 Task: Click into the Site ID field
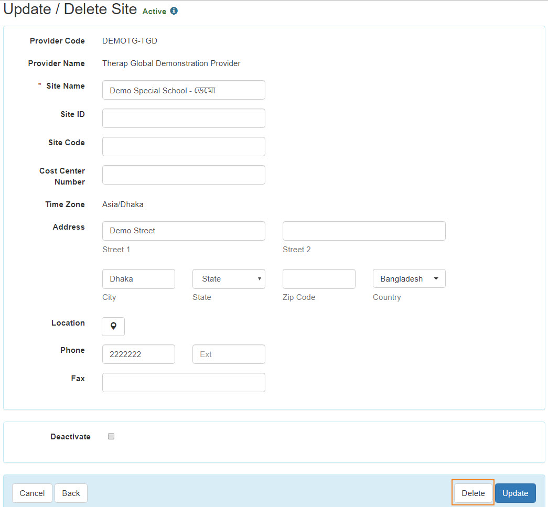click(184, 118)
